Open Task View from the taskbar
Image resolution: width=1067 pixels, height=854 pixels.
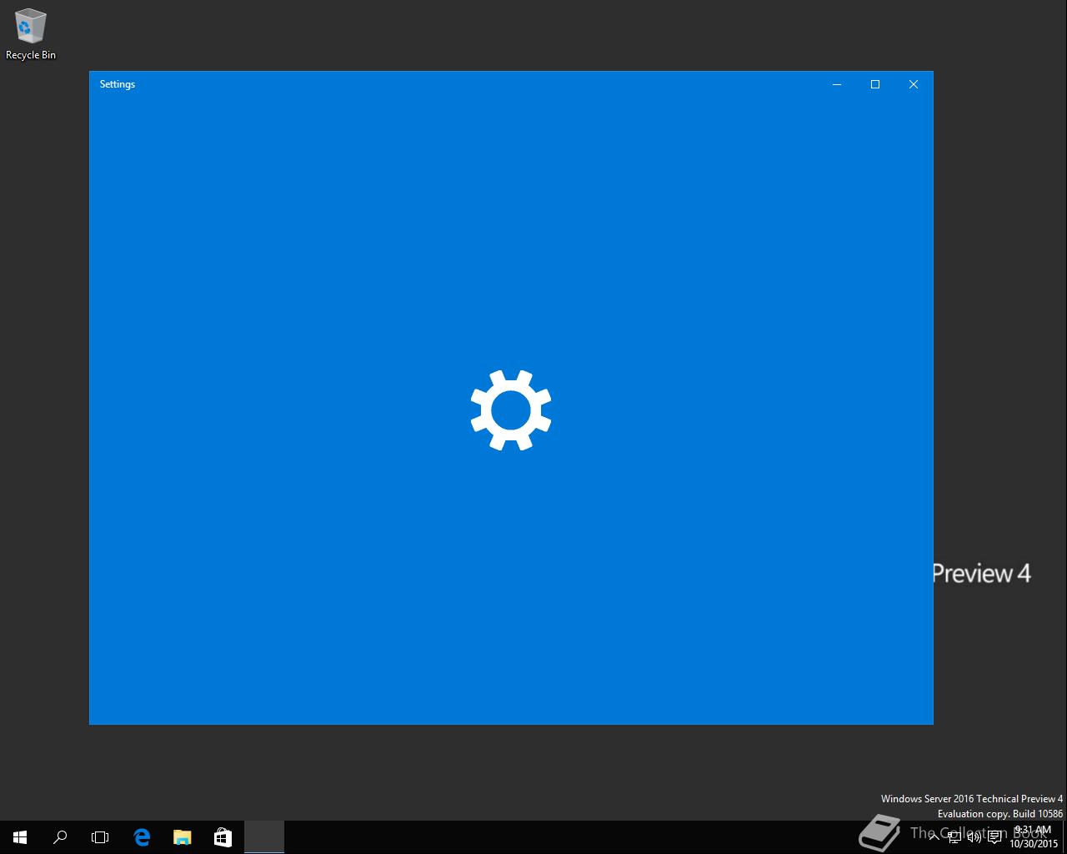(x=100, y=837)
